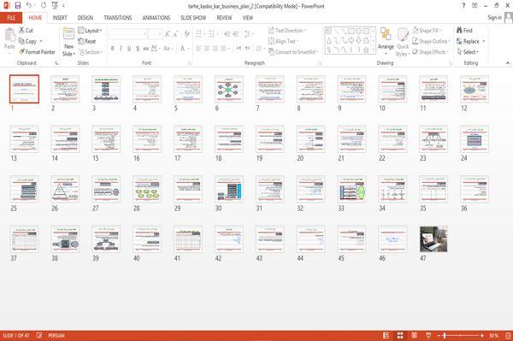Toggle Align Right paragraph
The height and width of the screenshot is (341, 513).
click(215, 49)
